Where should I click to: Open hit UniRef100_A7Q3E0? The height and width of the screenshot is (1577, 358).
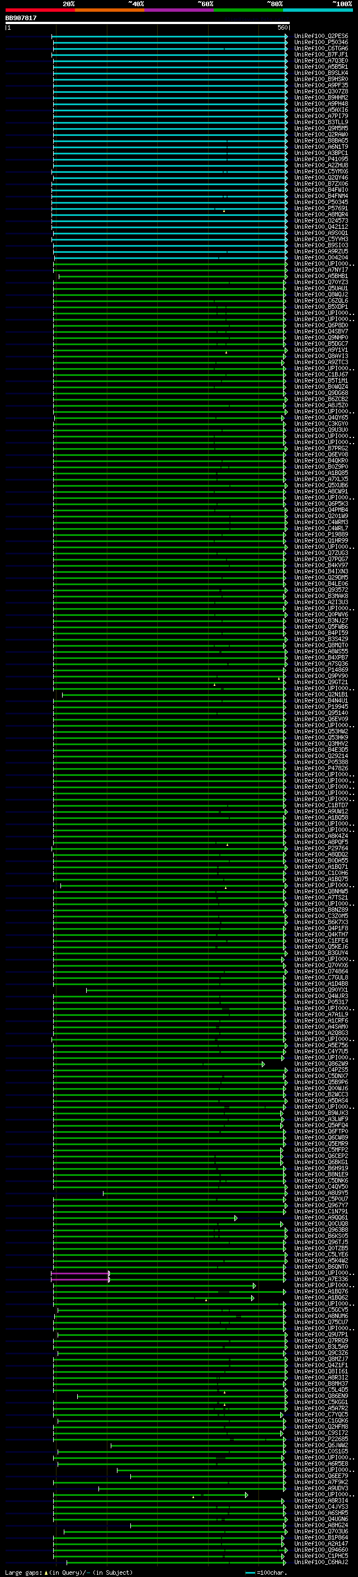tap(321, 60)
